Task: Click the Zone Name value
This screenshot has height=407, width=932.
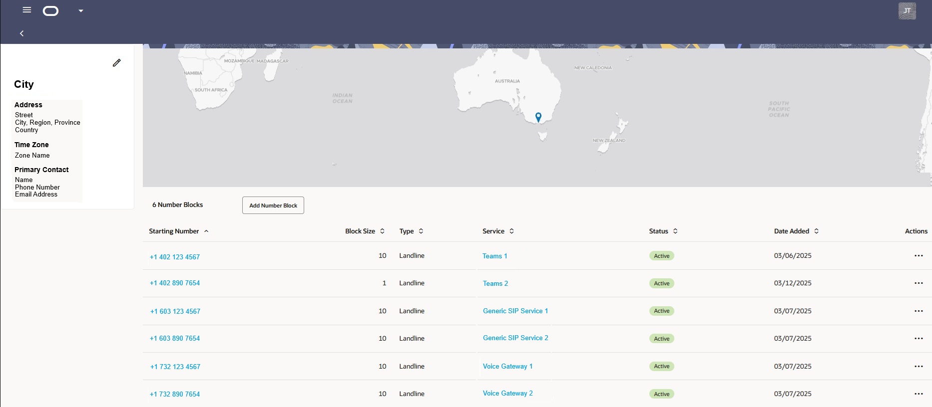Action: (x=32, y=156)
